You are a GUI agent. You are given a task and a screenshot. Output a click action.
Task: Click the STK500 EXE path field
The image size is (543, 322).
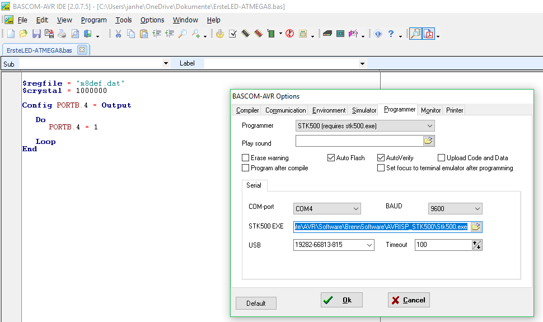[x=382, y=227]
